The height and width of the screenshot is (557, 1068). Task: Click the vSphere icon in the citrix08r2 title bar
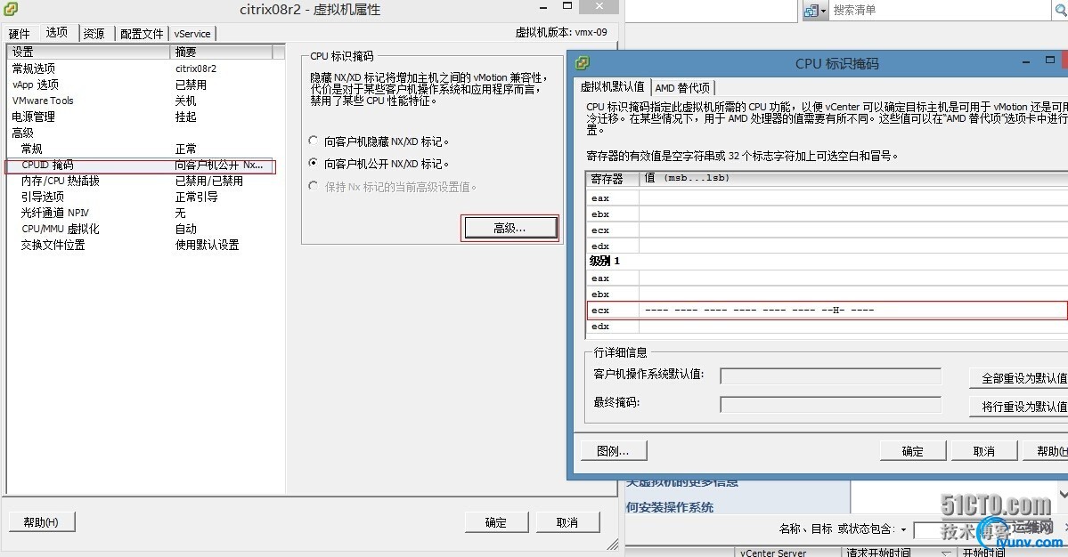tap(11, 9)
